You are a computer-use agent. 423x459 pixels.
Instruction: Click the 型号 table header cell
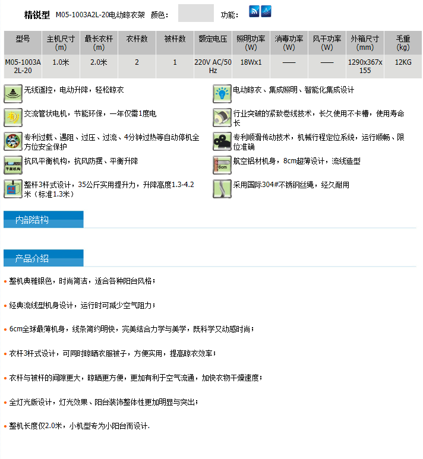coord(23,43)
